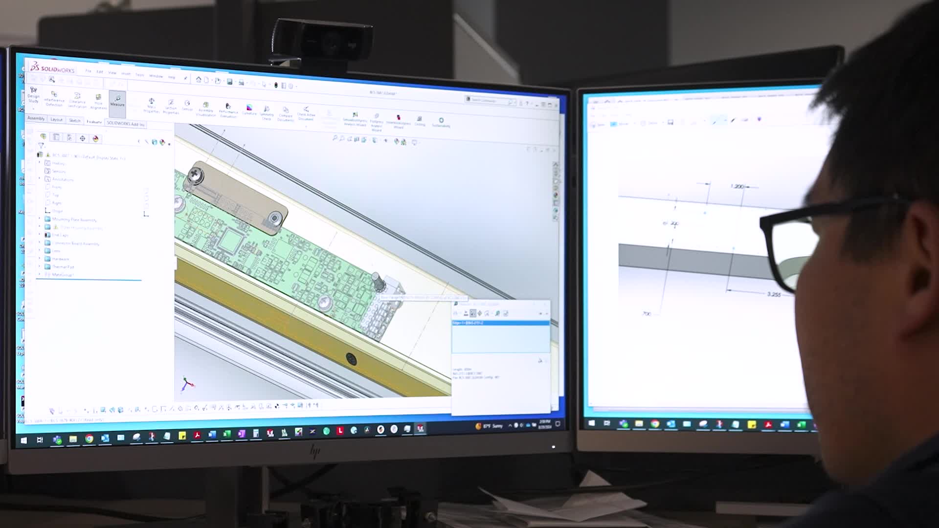Open Hole Alignment tool

98,102
